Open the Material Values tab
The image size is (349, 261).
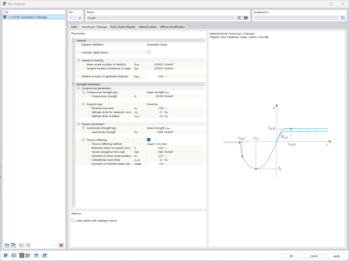coord(148,27)
